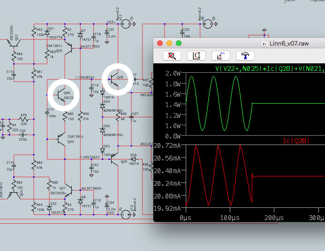
Task: Select resistor R46 66
Action: pos(118,116)
